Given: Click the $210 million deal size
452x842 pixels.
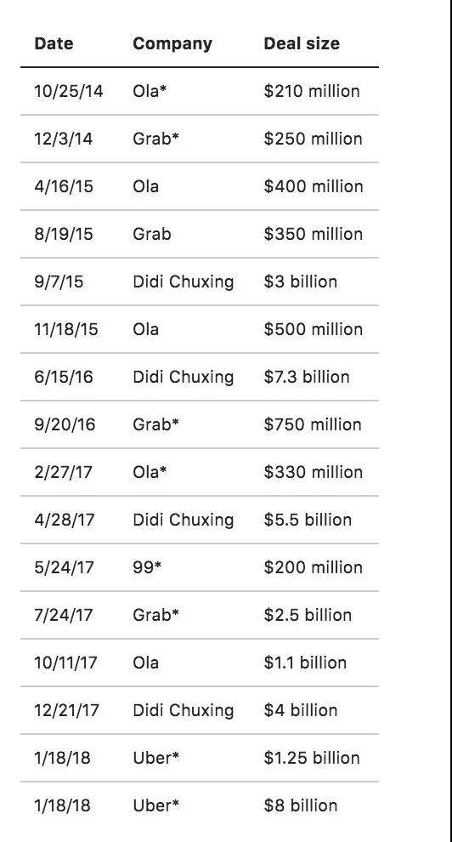Looking at the screenshot, I should coord(312,91).
